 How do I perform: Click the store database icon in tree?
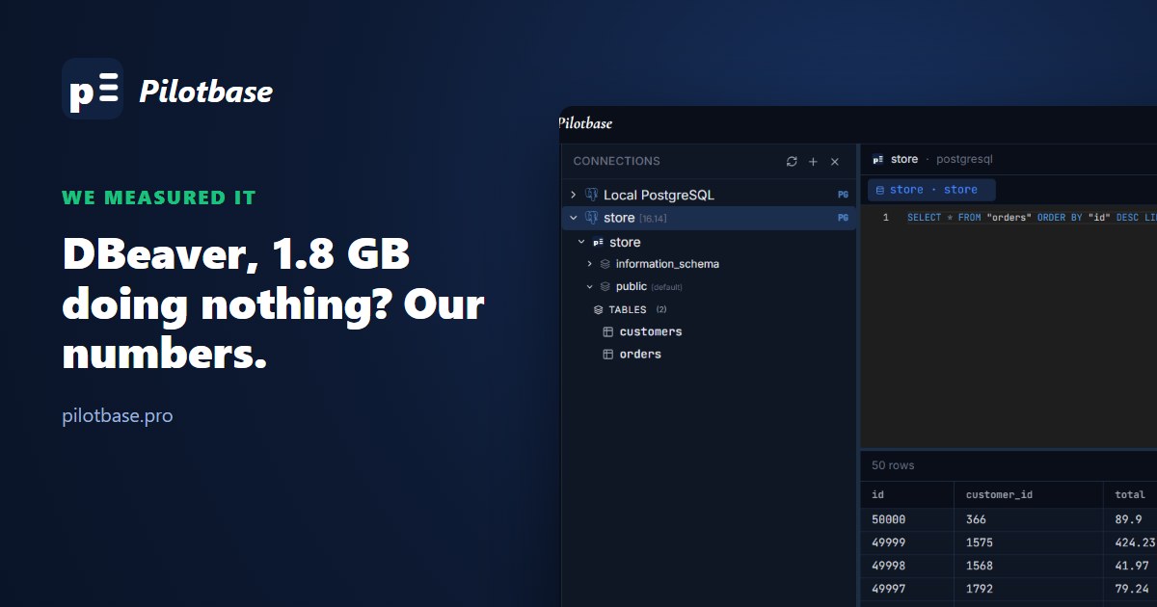pyautogui.click(x=598, y=242)
